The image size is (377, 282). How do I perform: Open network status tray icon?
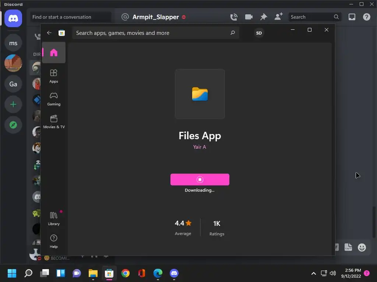pos(324,273)
